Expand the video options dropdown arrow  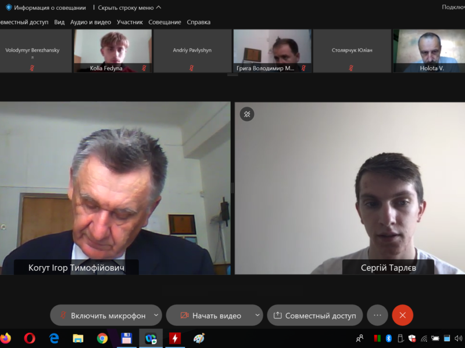[x=257, y=316]
